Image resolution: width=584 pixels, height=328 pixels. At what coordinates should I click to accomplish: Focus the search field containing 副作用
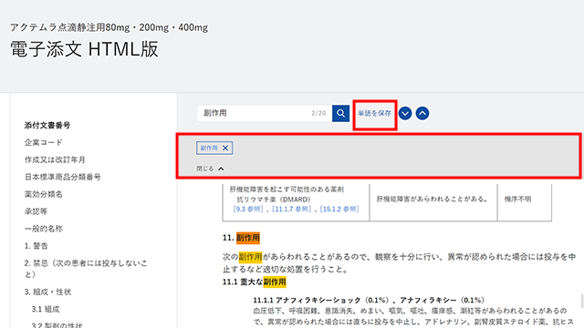click(x=265, y=113)
